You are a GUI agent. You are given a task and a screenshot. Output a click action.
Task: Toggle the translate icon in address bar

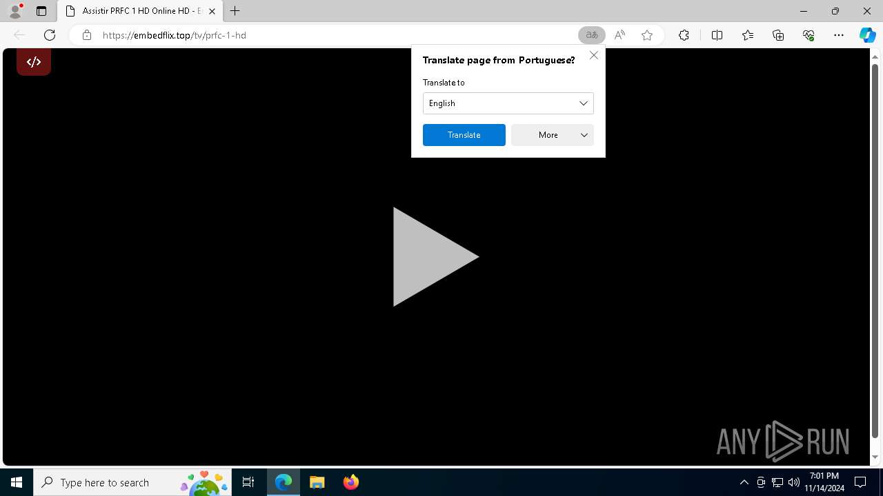(x=592, y=35)
